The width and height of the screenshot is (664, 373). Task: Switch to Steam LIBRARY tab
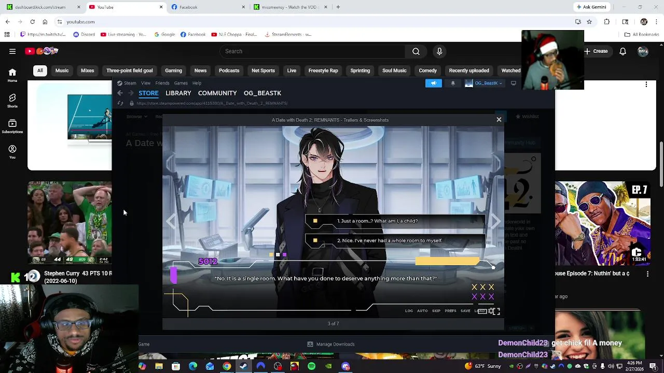point(178,93)
